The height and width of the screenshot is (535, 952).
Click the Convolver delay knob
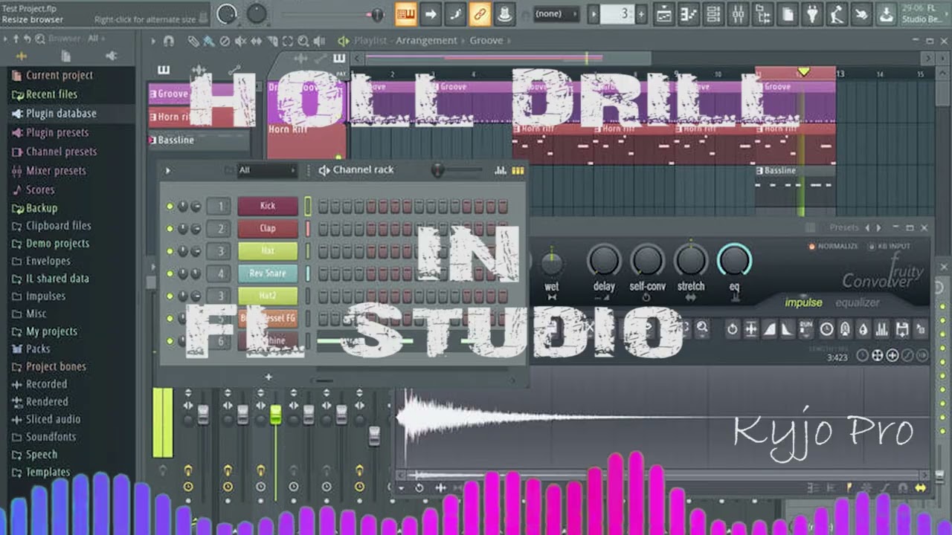pyautogui.click(x=604, y=261)
